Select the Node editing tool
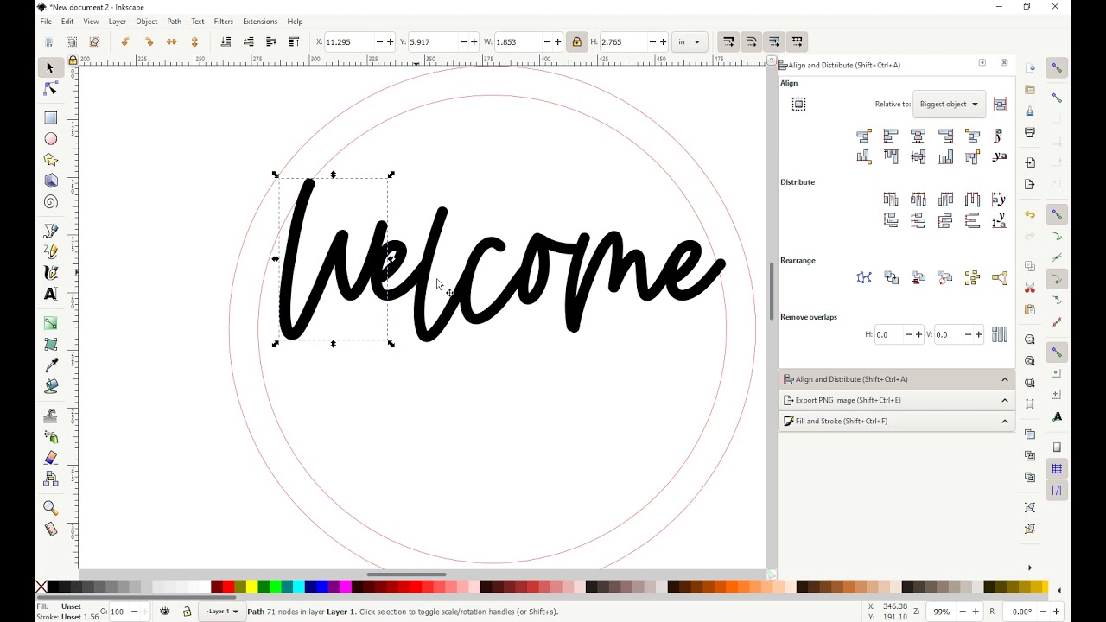Screen dimensions: 1106x622 pos(50,89)
